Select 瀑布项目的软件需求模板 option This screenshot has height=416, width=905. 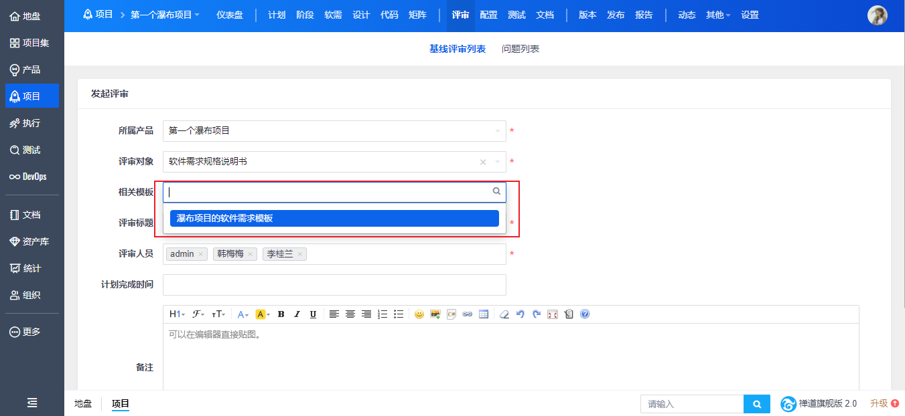pyautogui.click(x=334, y=219)
